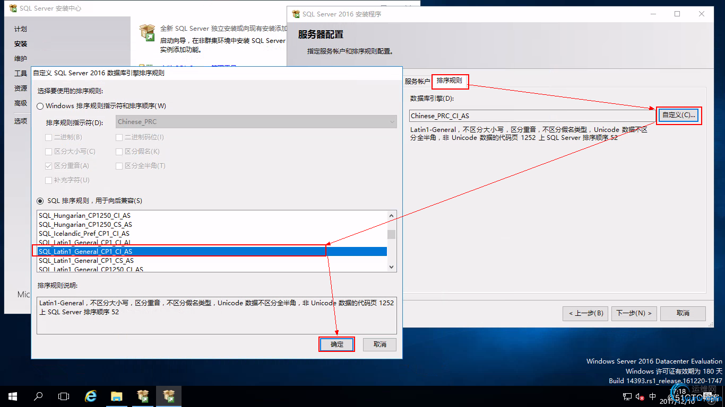Screen dimensions: 725x407
Task: Click the SQL Server 安装中心 title bar icon
Action: pos(13,8)
